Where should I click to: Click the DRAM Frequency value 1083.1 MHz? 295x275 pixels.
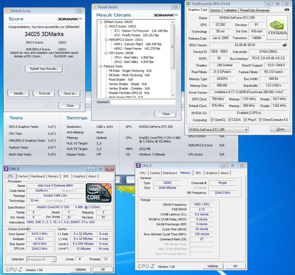pos(202,204)
